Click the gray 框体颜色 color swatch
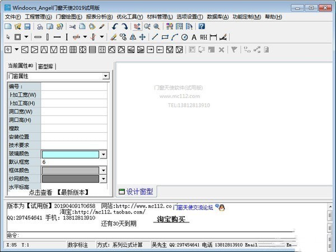This screenshot has height=252, width=336. tap(70, 170)
